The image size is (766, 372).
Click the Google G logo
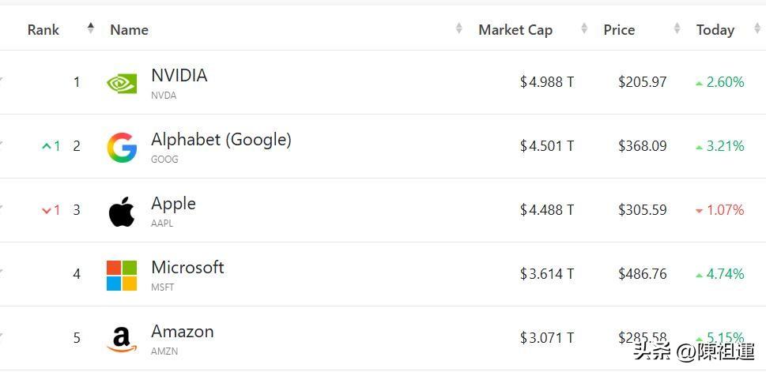122,147
